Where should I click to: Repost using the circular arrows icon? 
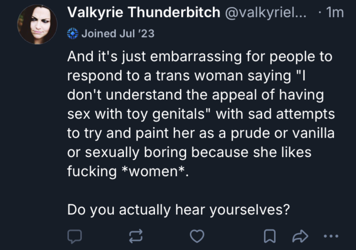point(136,236)
